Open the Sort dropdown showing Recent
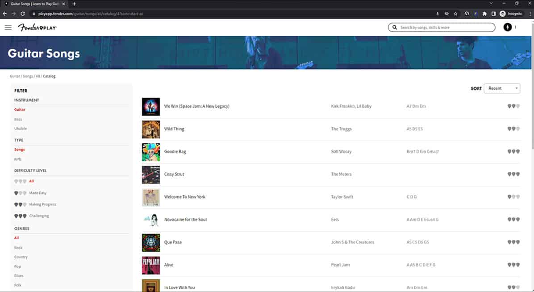 (502, 88)
